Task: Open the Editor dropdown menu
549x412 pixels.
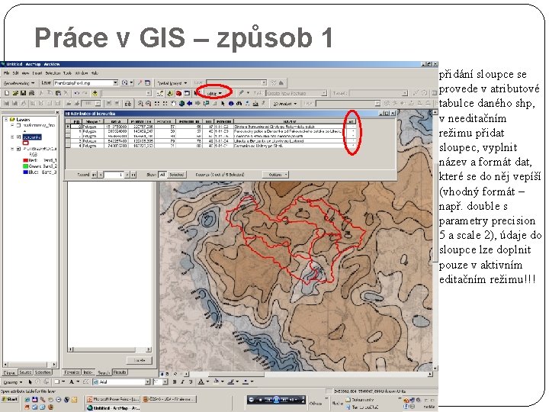Action: [x=214, y=94]
